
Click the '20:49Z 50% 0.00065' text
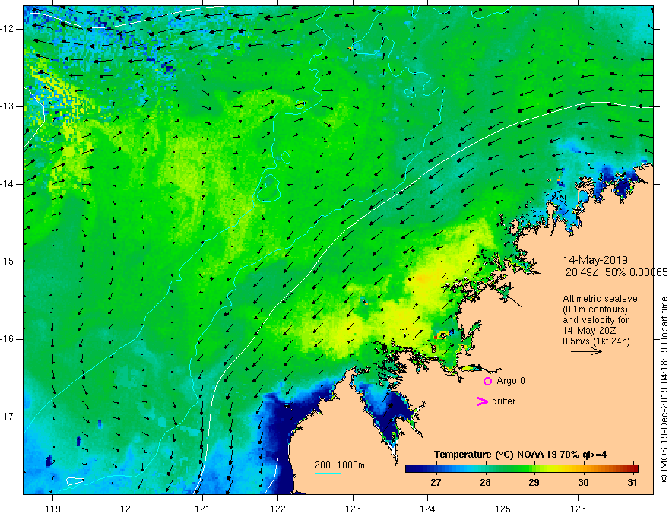(x=617, y=272)
